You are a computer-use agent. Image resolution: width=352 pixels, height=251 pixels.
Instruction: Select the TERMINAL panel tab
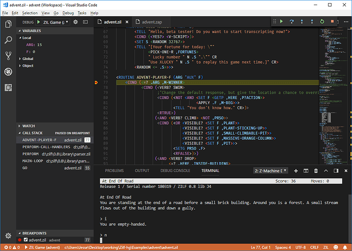pos(210,170)
